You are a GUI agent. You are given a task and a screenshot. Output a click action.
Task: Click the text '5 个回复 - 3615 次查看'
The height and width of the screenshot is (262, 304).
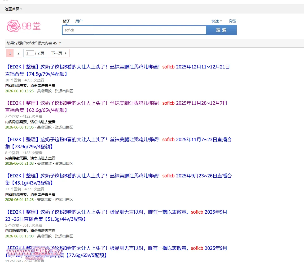coord(24,225)
